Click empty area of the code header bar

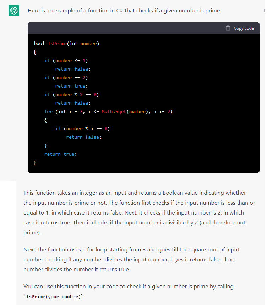pos(126,28)
